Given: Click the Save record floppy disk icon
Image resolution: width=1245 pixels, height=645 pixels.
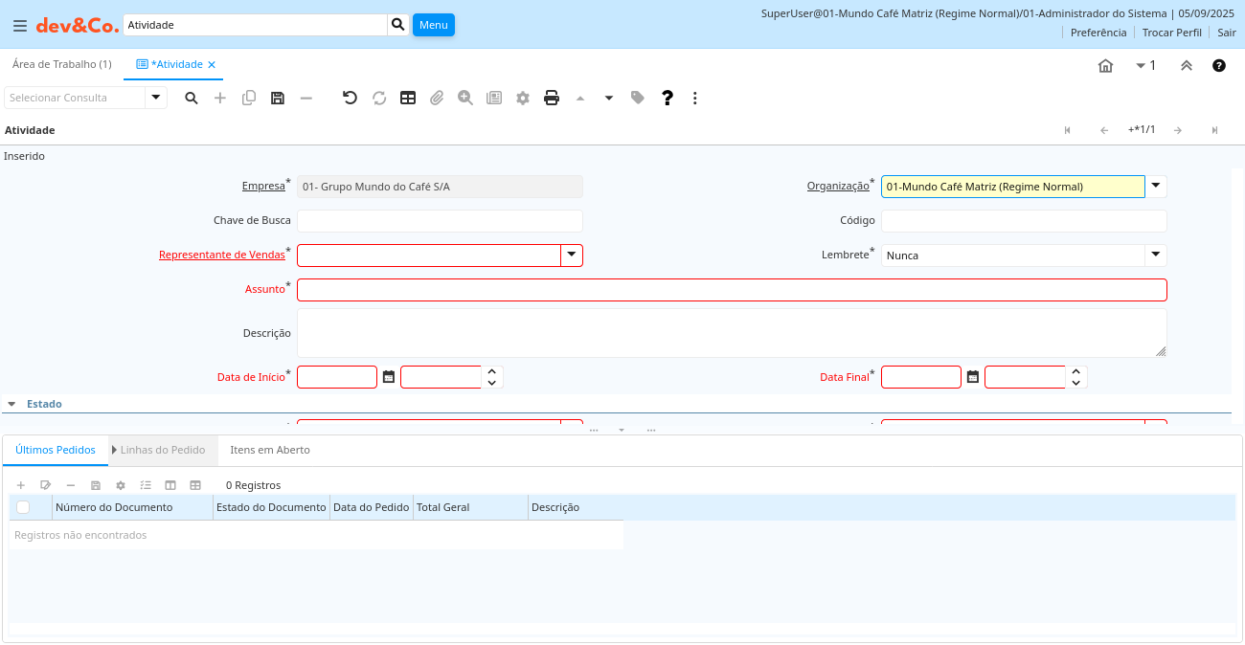Looking at the screenshot, I should point(278,98).
